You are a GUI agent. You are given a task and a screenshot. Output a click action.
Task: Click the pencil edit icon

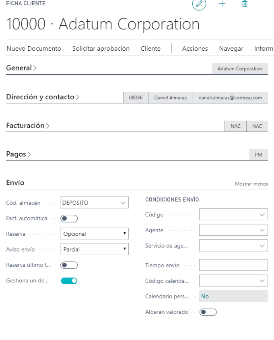pos(199,4)
